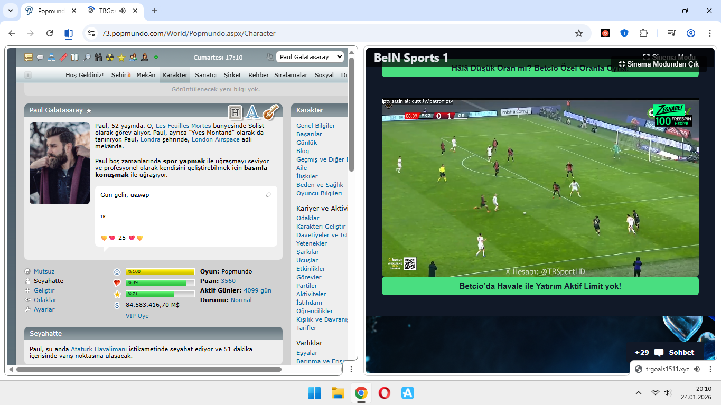Viewport: 721px width, 405px height.
Task: Open the magnifying glass icon in Popmundo toolbar
Action: click(87, 58)
